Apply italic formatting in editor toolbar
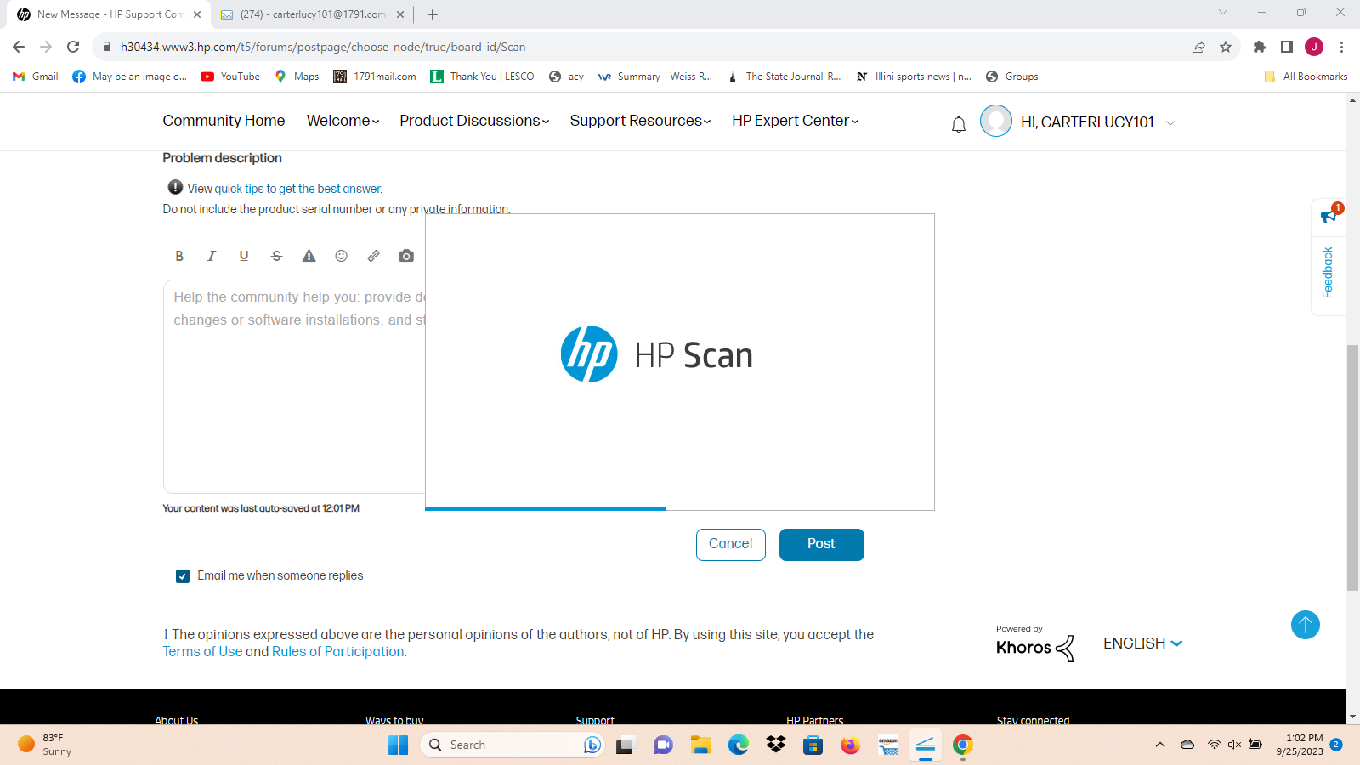 click(212, 256)
